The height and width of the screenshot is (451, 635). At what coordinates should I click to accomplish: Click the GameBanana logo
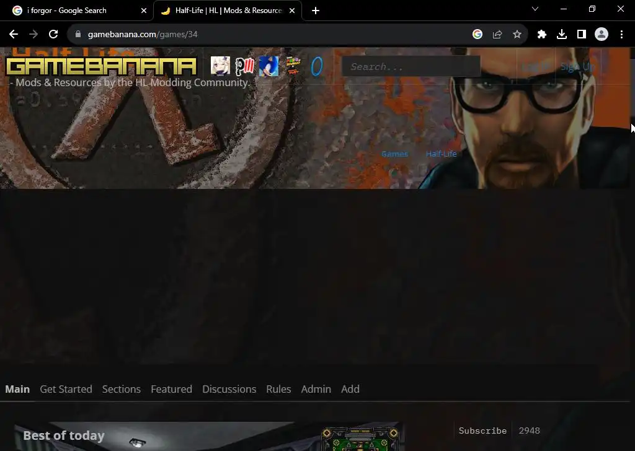click(x=101, y=66)
